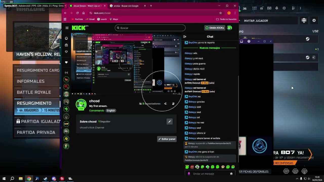Click first channel avatar in Kick sidebar
This screenshot has width=324, height=182.
pos(66,79)
